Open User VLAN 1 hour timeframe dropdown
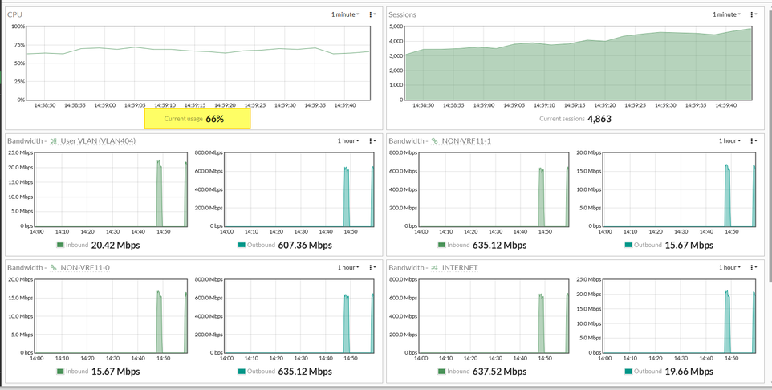Viewport: 772px width, 390px height. (x=348, y=141)
